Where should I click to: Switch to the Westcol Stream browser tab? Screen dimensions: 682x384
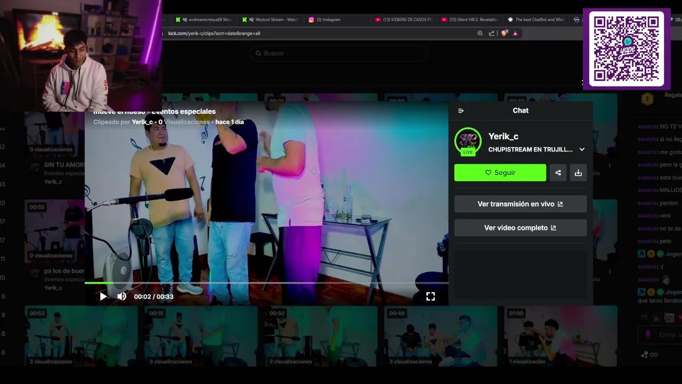[270, 20]
